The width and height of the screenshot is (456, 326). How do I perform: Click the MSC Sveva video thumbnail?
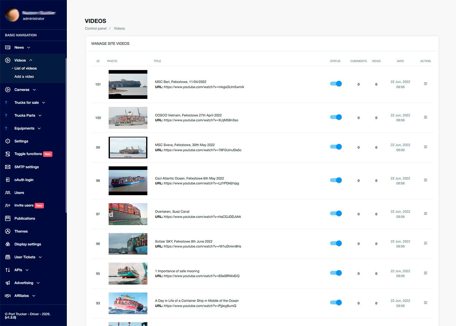click(x=128, y=147)
